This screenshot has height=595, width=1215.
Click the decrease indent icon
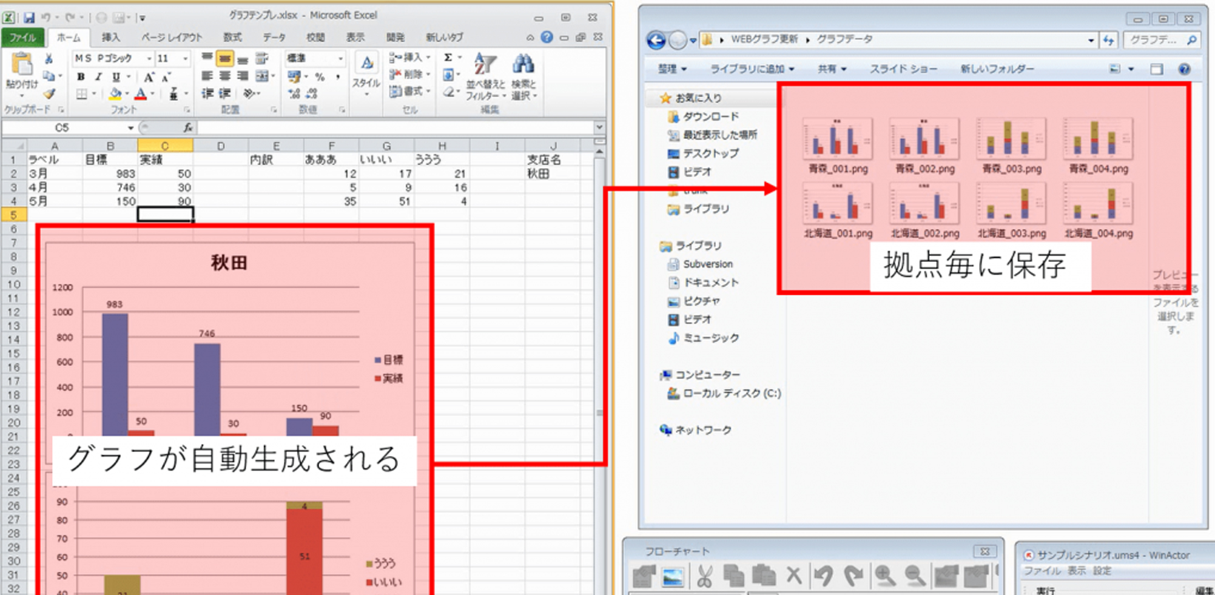tap(207, 94)
